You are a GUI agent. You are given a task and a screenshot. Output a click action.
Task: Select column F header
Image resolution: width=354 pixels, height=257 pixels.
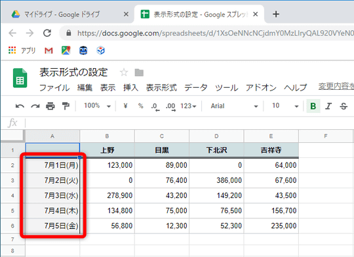click(x=326, y=136)
